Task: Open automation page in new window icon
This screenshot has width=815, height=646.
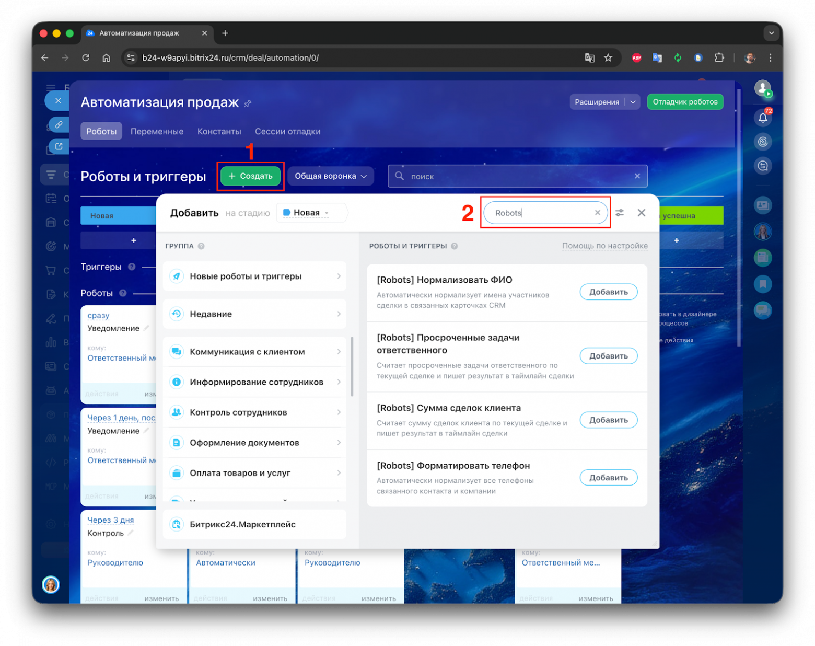Action: (59, 146)
